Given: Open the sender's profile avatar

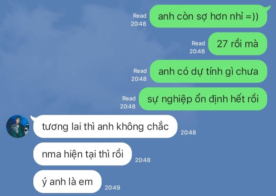Looking at the screenshot, I should (x=18, y=126).
